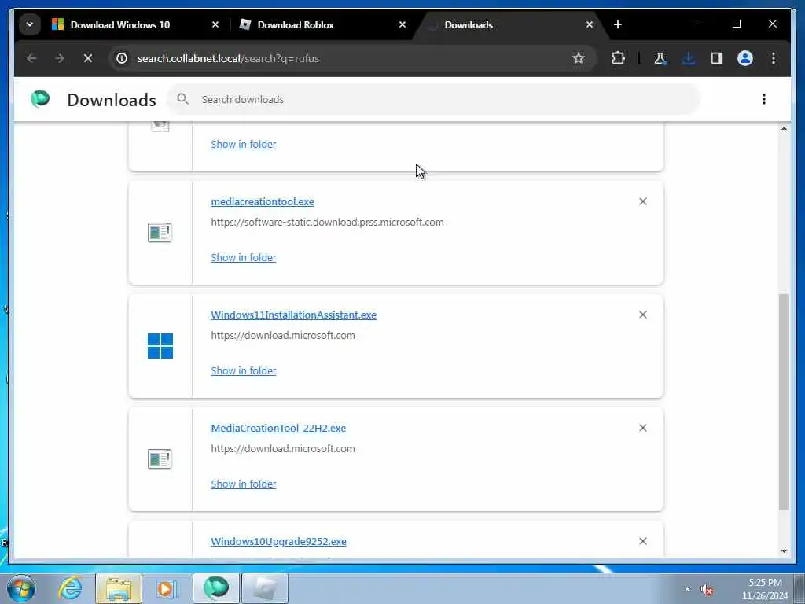Click the muted volume tray icon
The image size is (805, 604).
(x=707, y=590)
